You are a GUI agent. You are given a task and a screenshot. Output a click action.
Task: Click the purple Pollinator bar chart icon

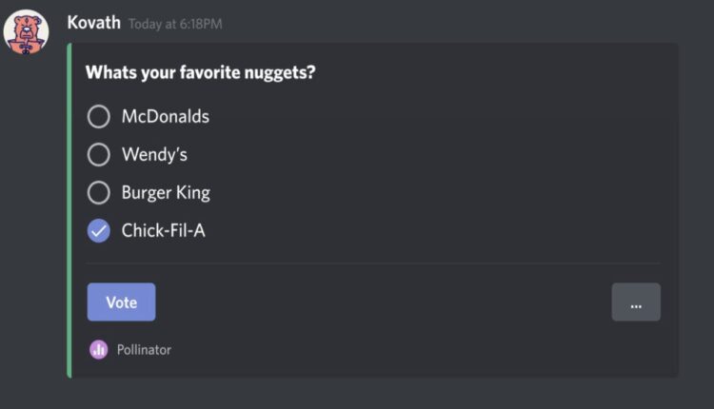pos(99,349)
